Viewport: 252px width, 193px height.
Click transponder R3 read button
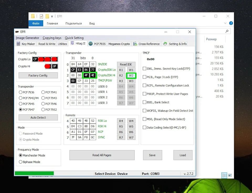click(121, 81)
